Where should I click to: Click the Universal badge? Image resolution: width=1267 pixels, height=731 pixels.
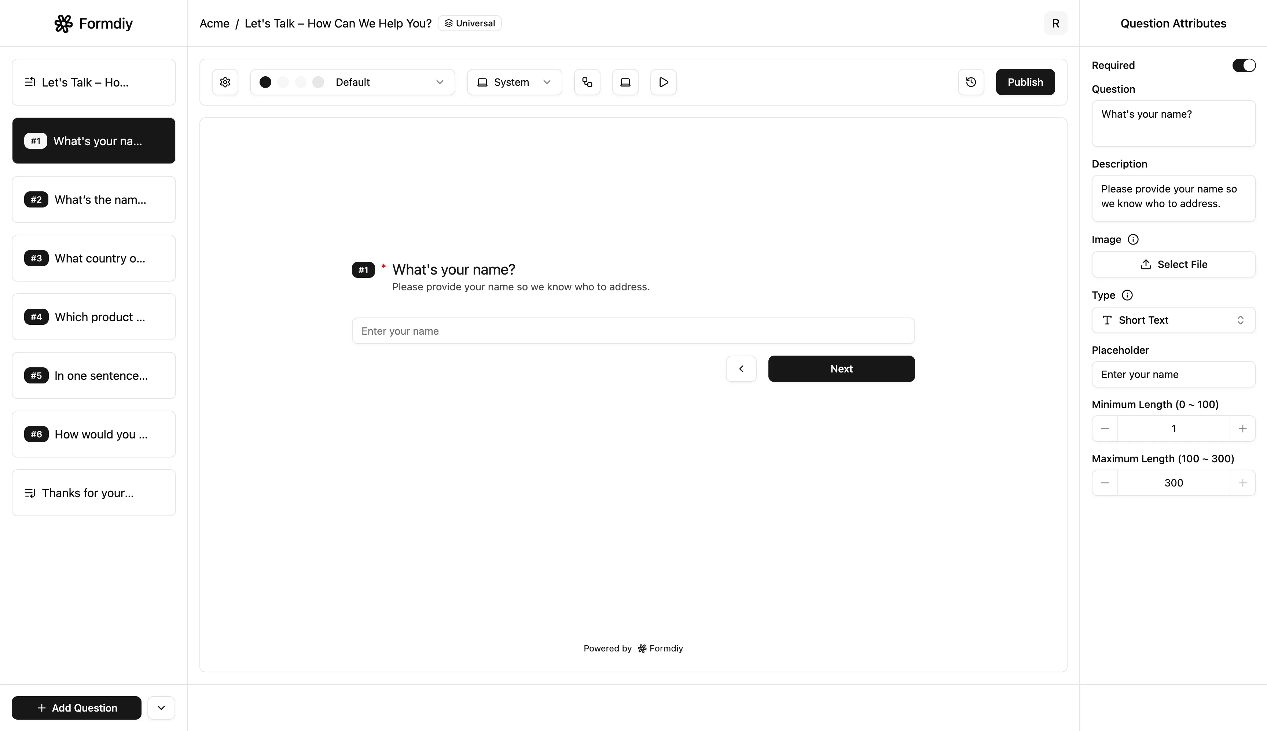470,23
